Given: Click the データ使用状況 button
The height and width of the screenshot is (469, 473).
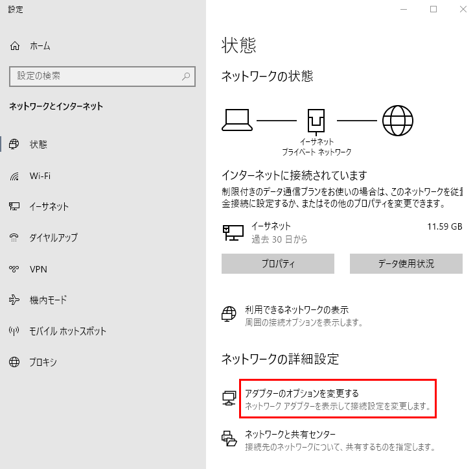Looking at the screenshot, I should tap(406, 263).
